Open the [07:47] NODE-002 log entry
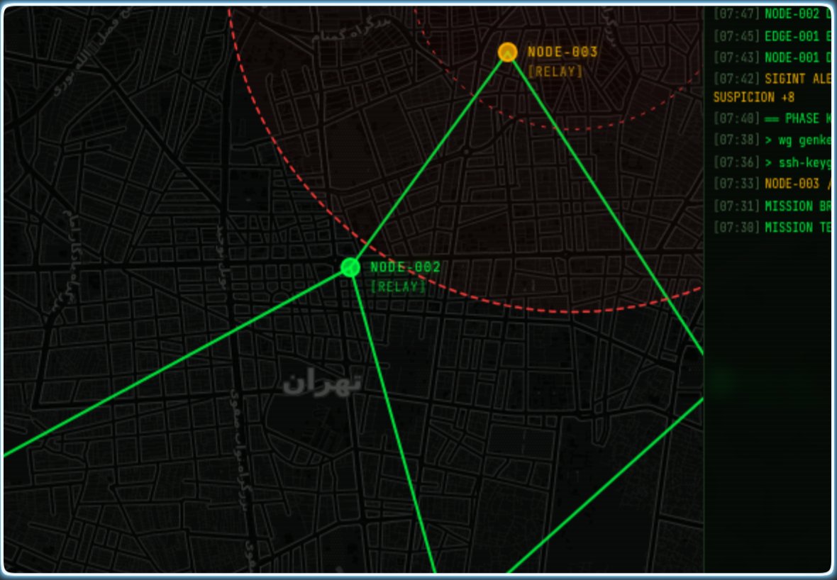The width and height of the screenshot is (837, 580). 772,14
